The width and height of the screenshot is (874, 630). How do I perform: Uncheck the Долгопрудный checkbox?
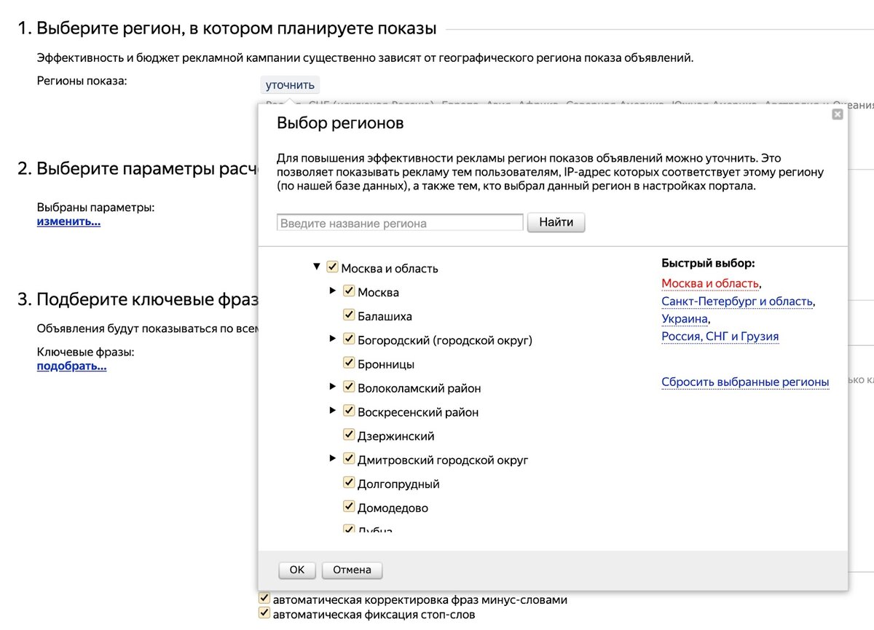click(349, 483)
